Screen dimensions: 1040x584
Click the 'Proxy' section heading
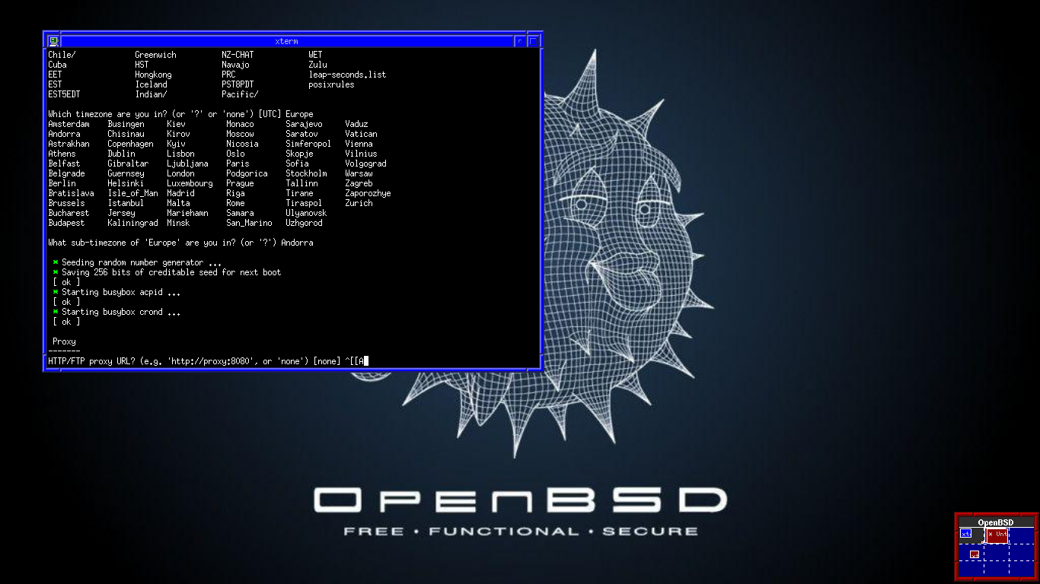point(64,341)
